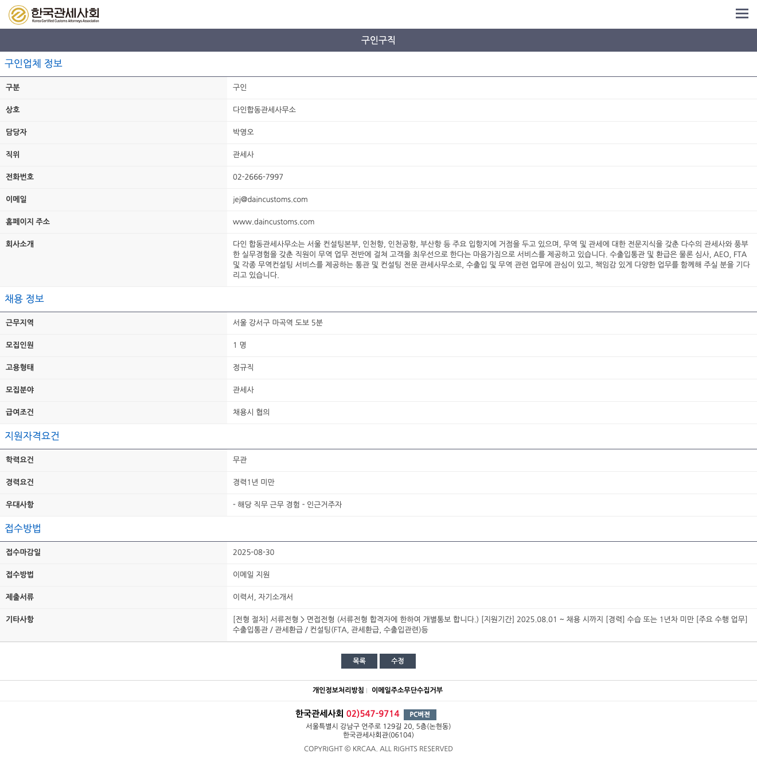Select employment type 정규직
The image size is (757, 761).
[x=243, y=367]
